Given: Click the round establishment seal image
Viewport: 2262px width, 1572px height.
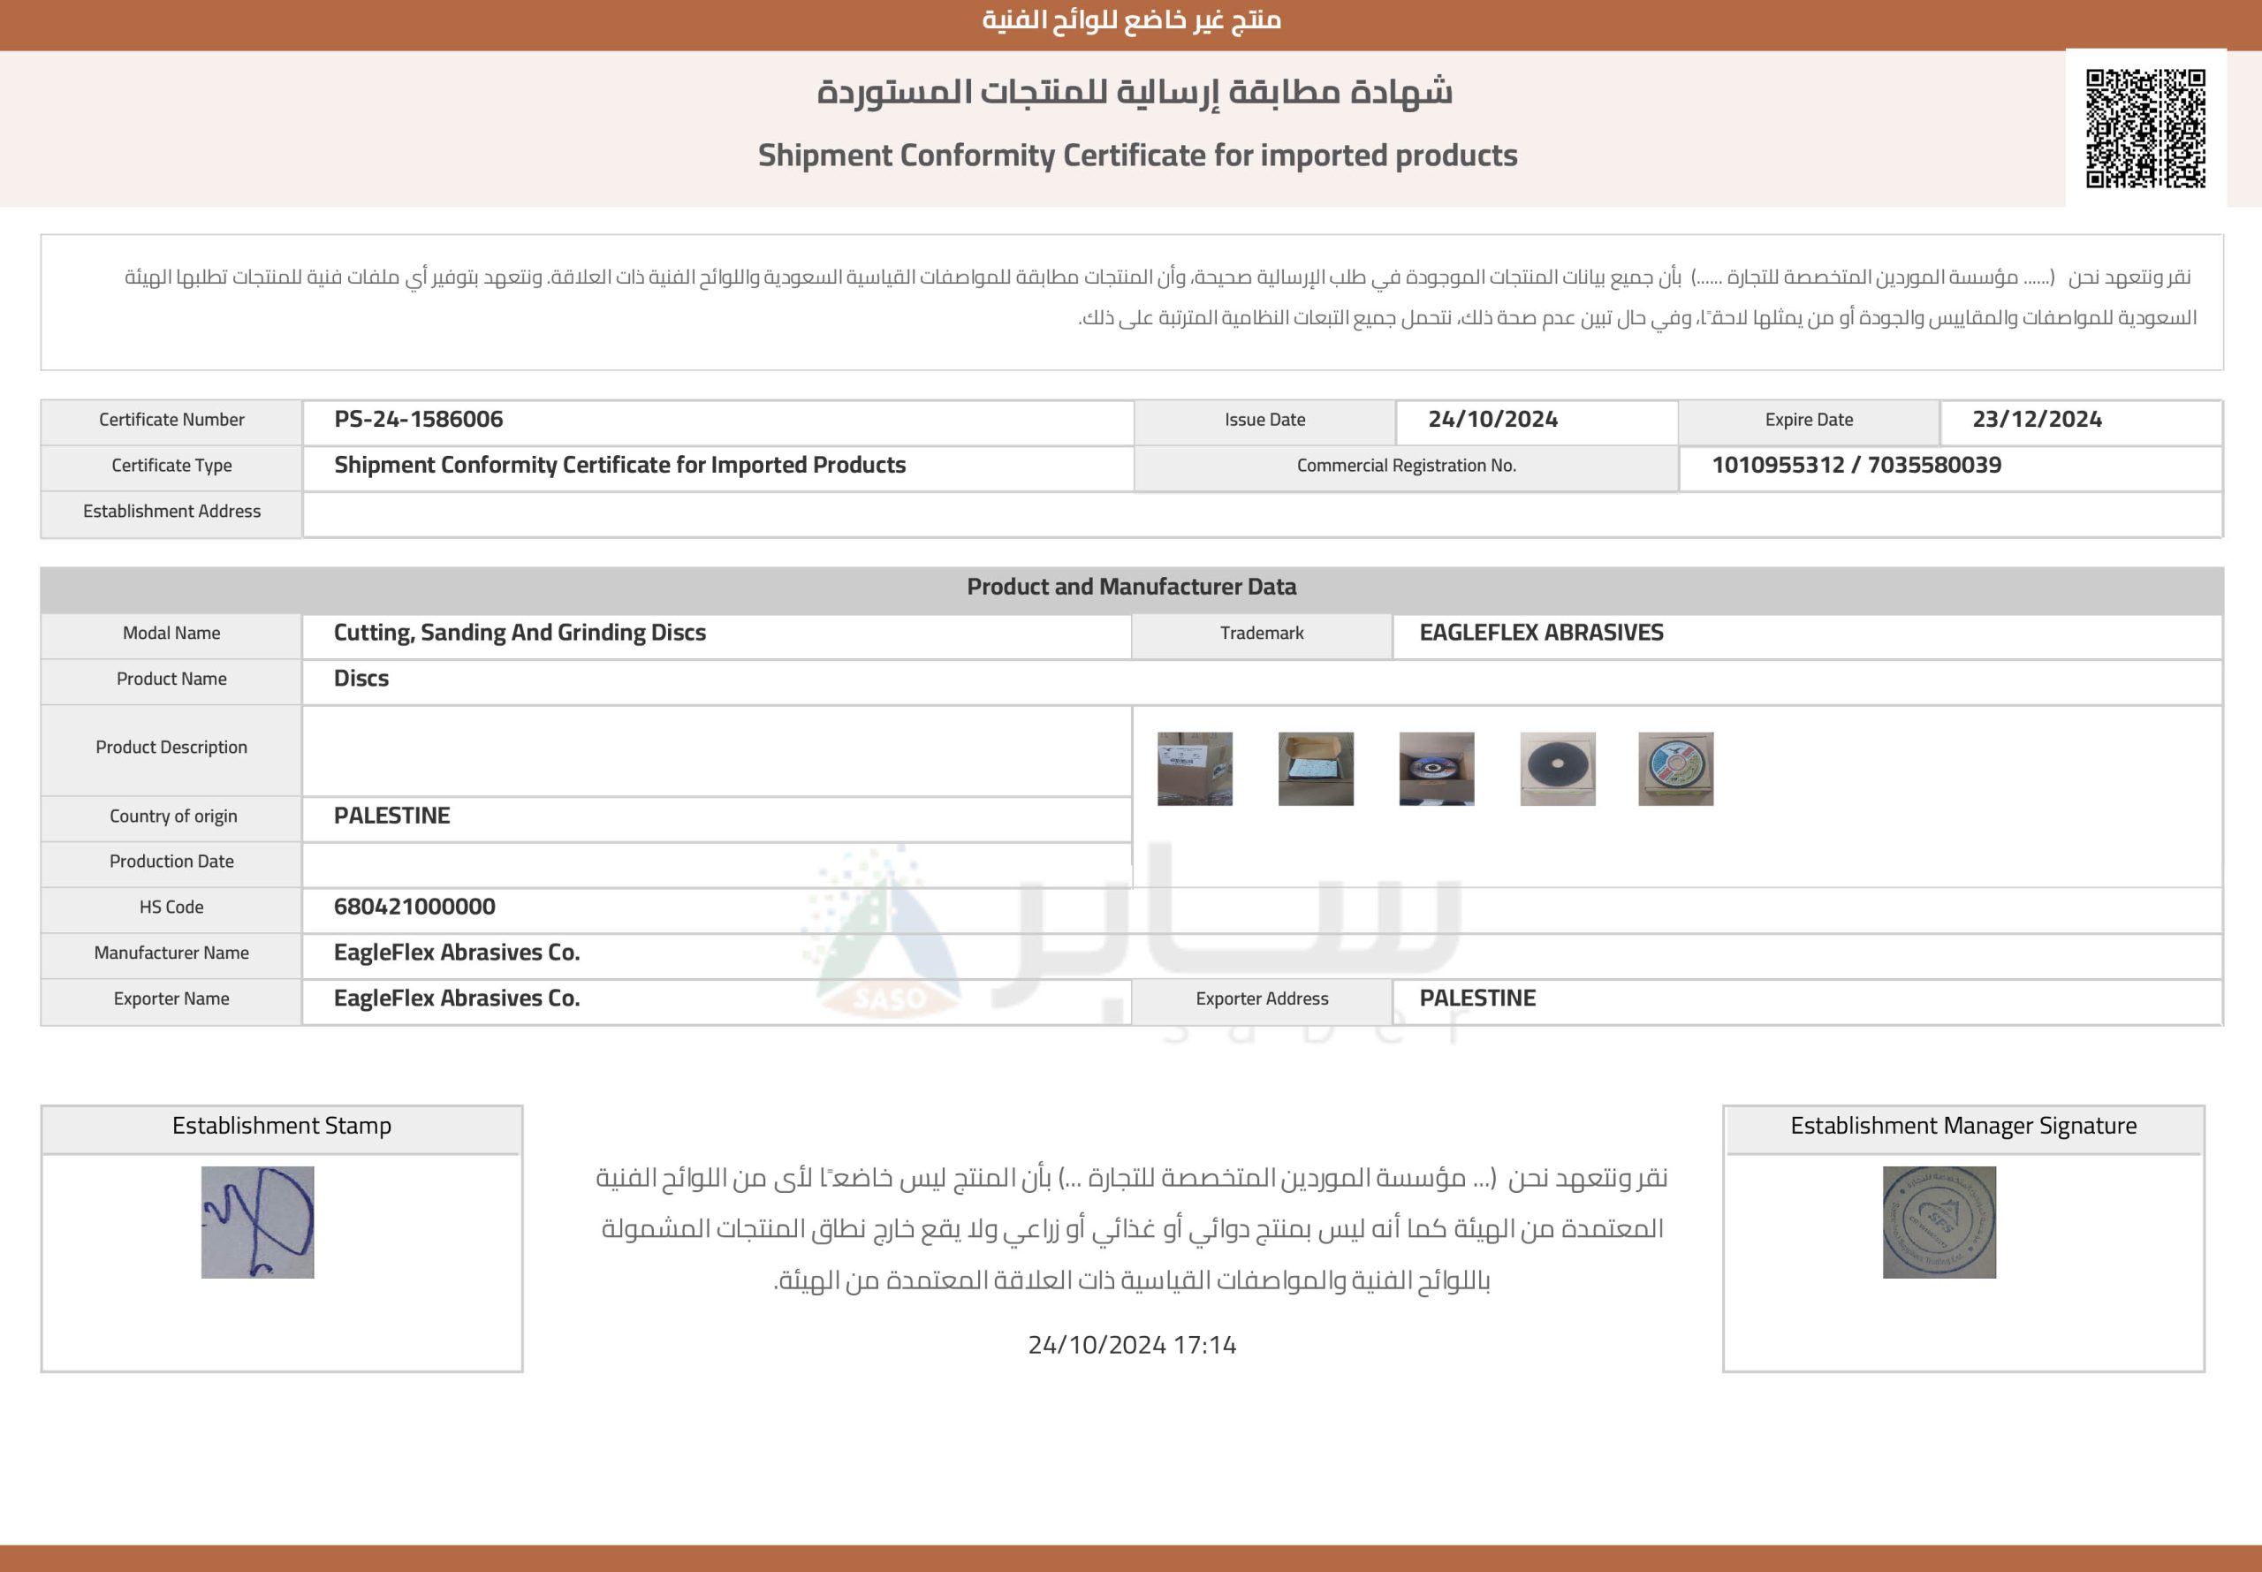Looking at the screenshot, I should (1939, 1222).
